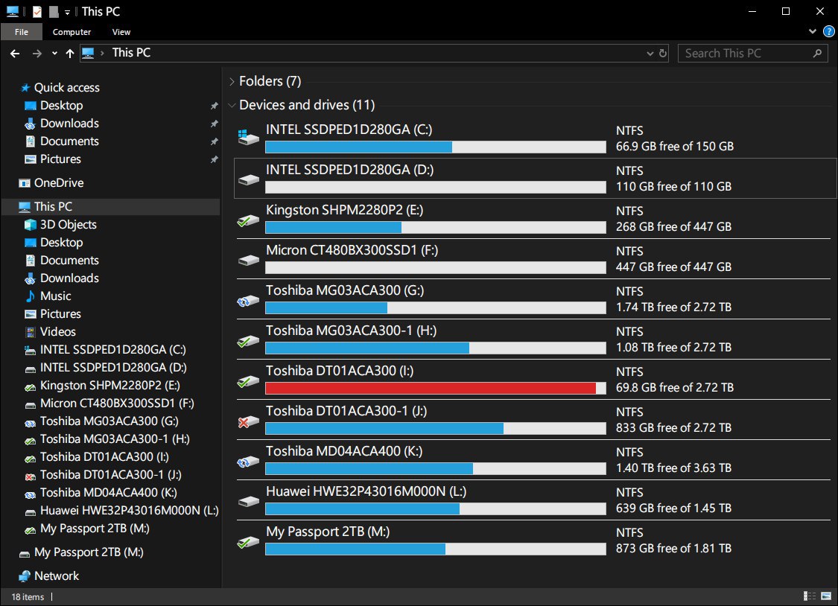Click the C: drive usage bar
Screen dimensions: 838x606
click(x=436, y=147)
